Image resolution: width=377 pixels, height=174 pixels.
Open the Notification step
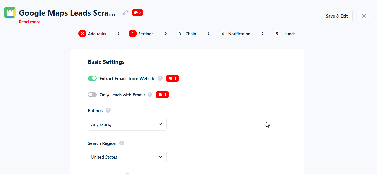[x=235, y=34]
